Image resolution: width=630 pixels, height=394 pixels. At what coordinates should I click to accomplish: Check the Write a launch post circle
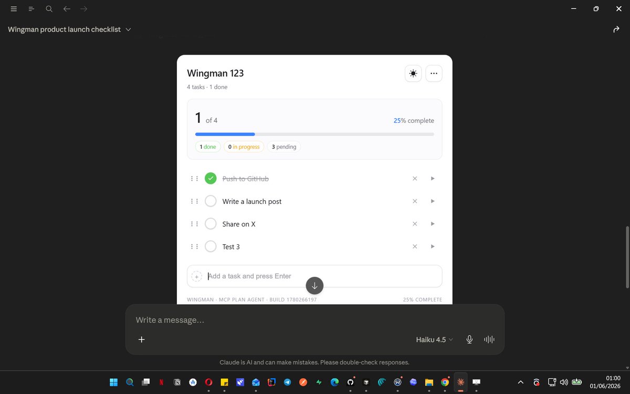point(211,201)
